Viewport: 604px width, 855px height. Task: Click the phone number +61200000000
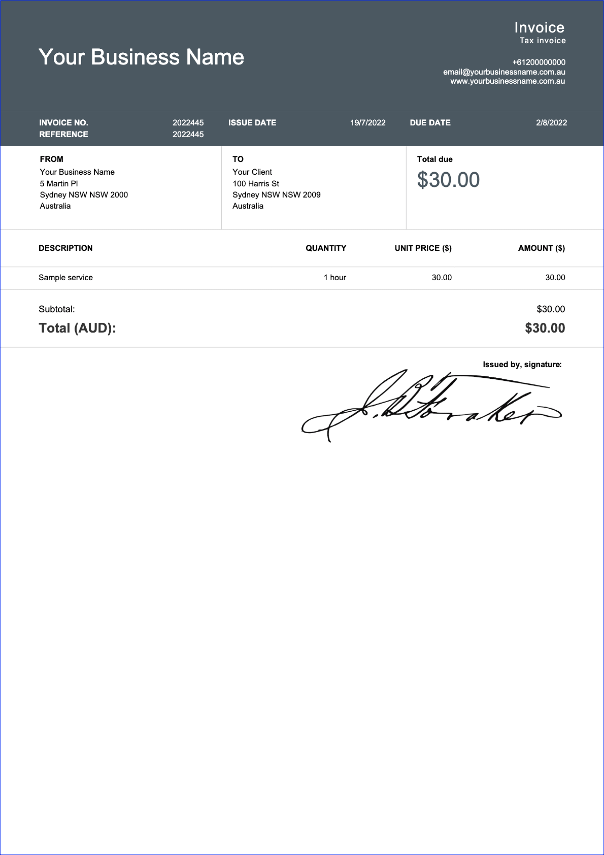click(539, 62)
